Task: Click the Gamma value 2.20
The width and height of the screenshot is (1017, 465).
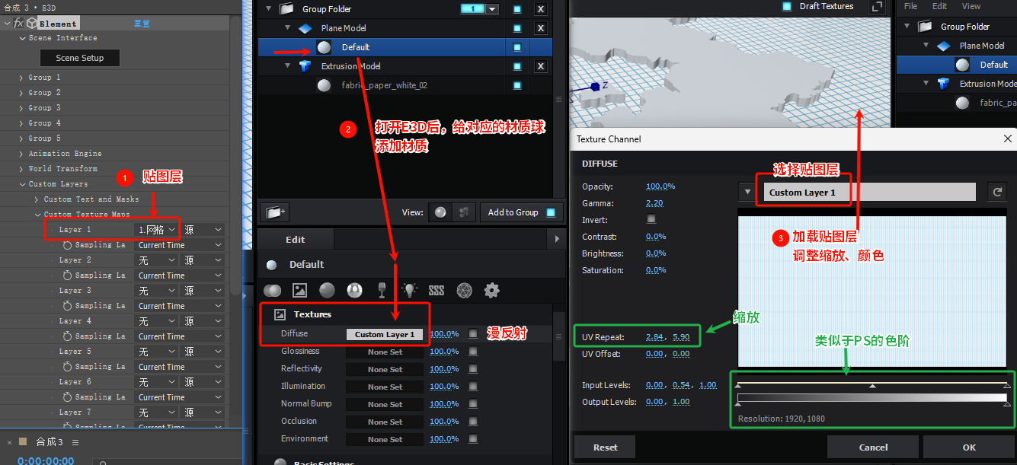Action: pos(654,203)
